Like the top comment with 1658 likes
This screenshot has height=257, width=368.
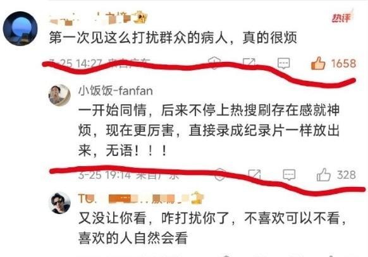pyautogui.click(x=318, y=63)
